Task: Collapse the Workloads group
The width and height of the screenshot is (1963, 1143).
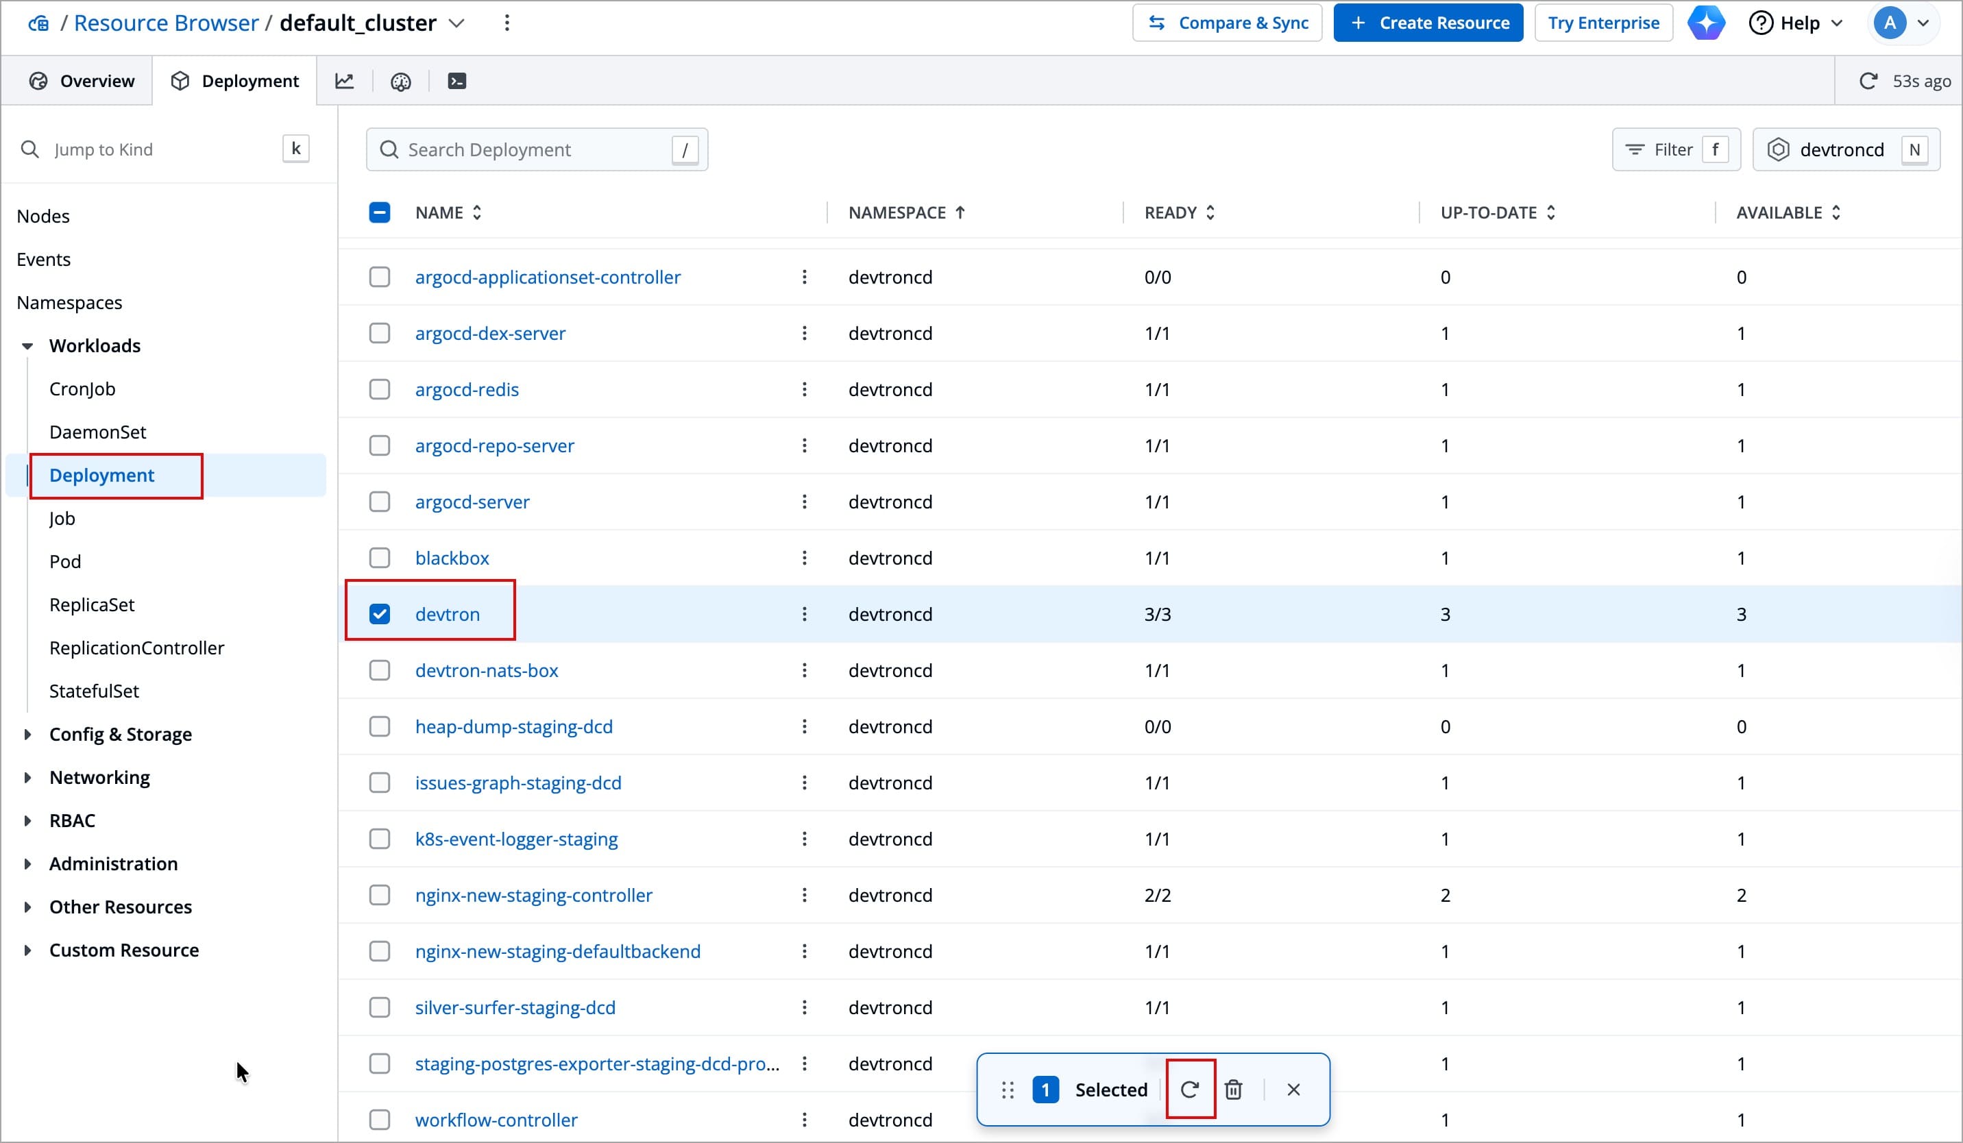Action: 28,345
